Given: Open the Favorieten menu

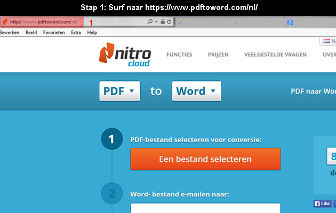Looking at the screenshot, I should (x=54, y=32).
